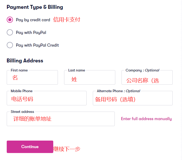Open the Enter full address manually link

[146, 119]
